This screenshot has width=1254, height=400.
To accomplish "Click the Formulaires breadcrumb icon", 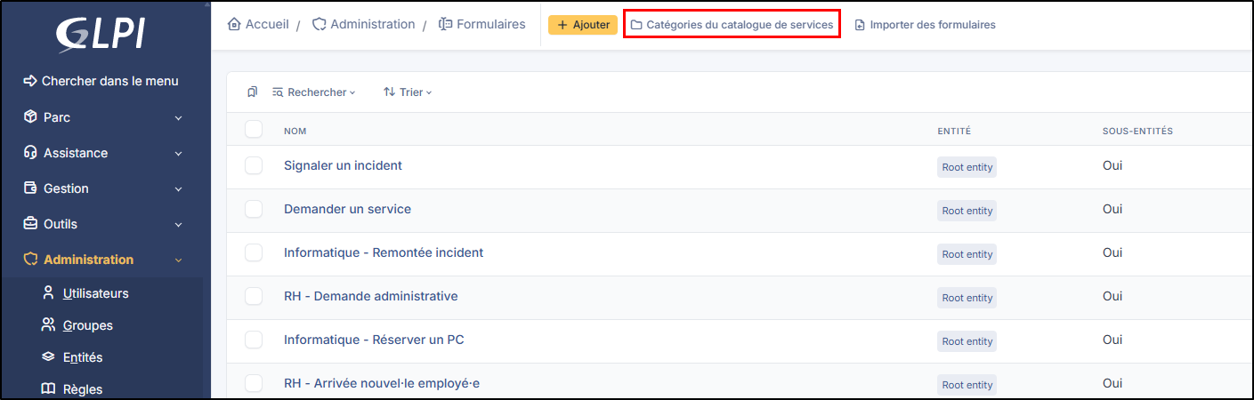I will 445,25.
